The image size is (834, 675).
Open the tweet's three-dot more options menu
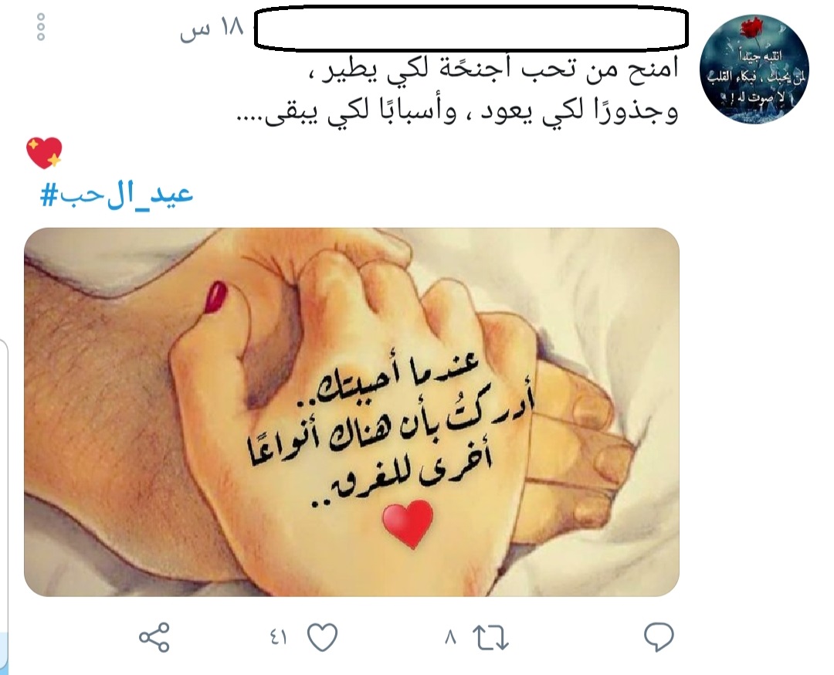point(40,26)
